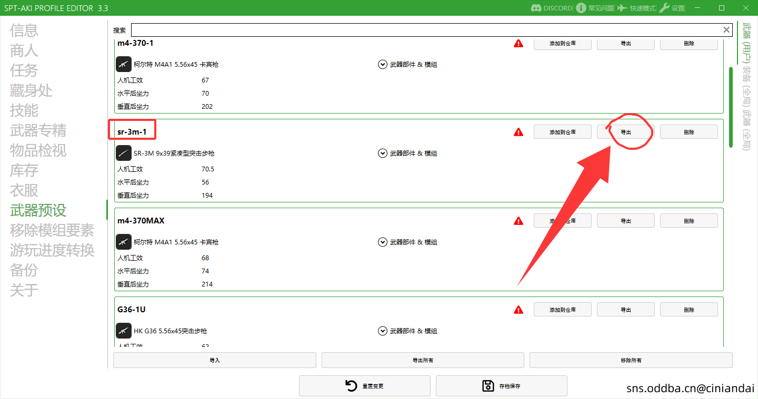This screenshot has height=399, width=758.
Task: Delete the m4-370MAX preset
Action: [x=689, y=221]
